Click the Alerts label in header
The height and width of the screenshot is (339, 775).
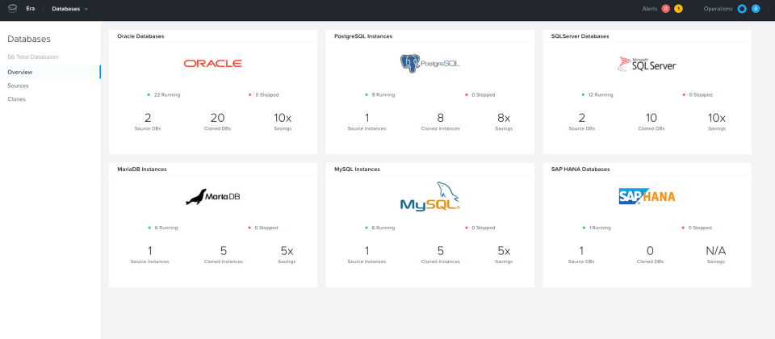point(649,9)
